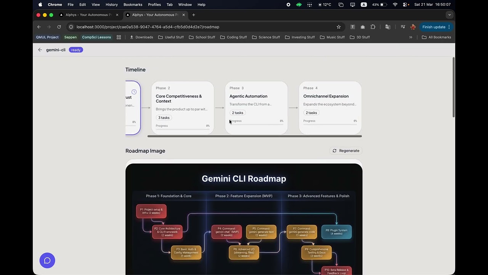
Task: Open the Phase 3 Agentic Automation card
Action: 256,108
